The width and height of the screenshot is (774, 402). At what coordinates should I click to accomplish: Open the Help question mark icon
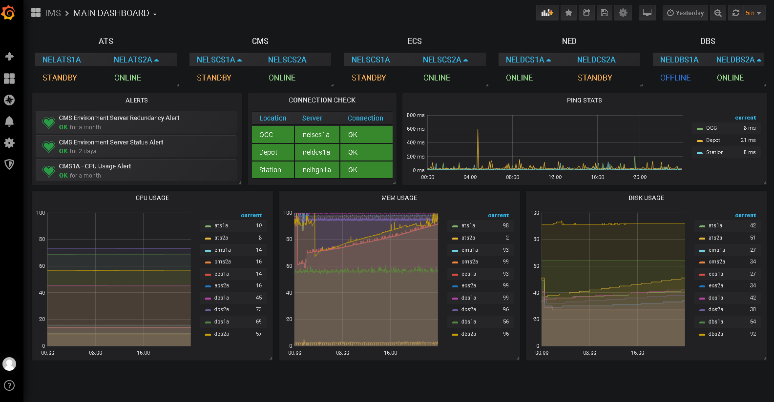9,385
